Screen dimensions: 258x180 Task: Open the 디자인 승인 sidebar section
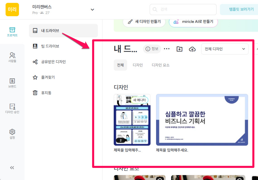point(12,109)
